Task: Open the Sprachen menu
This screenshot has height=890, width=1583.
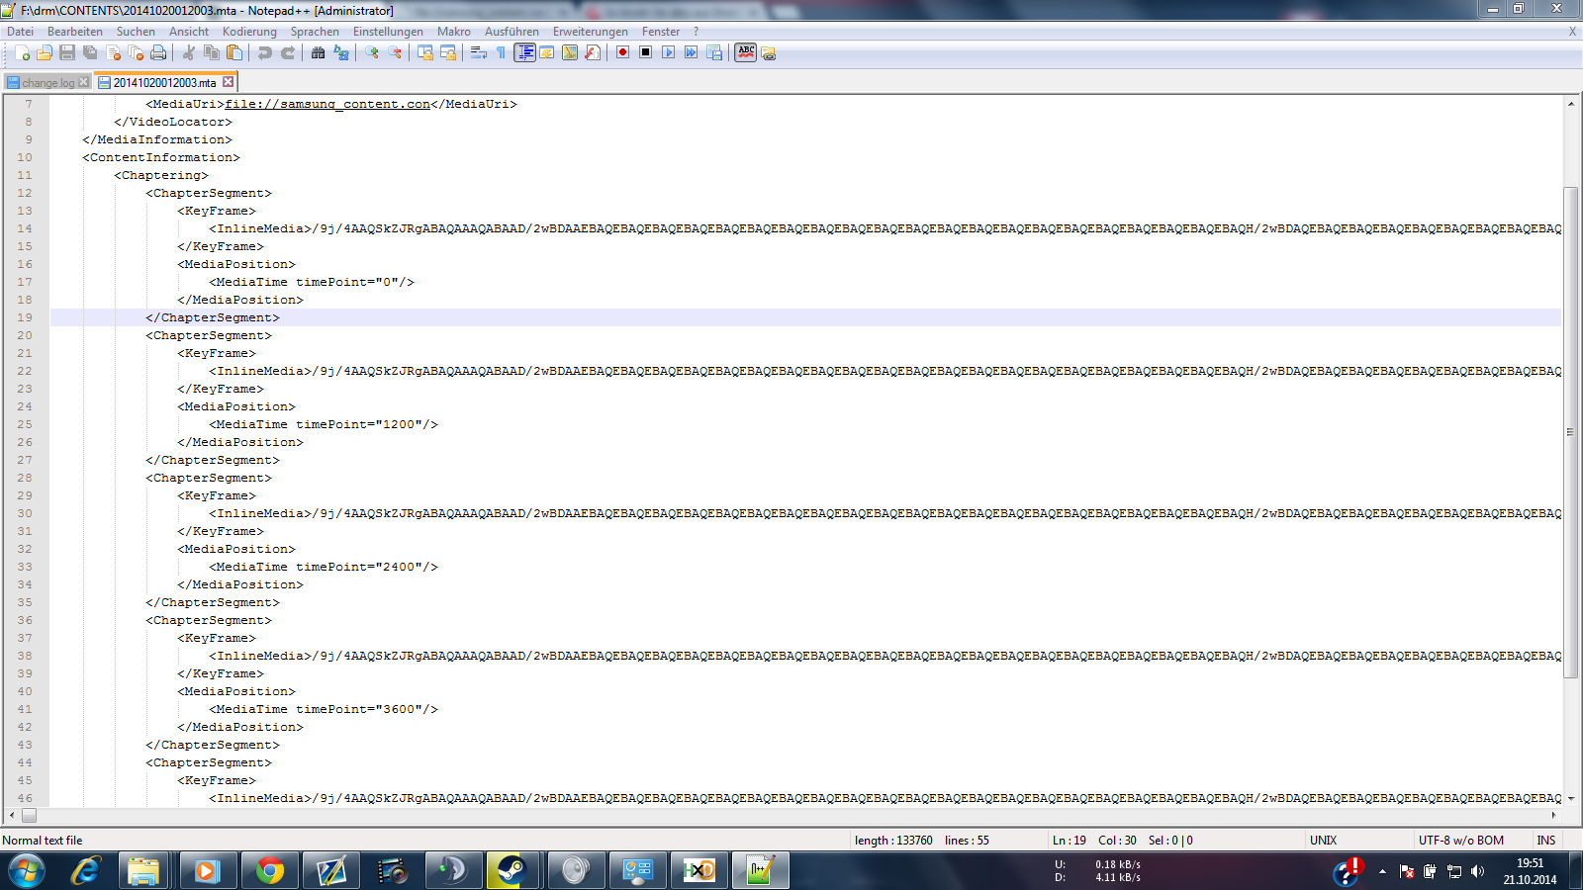Action: point(315,32)
